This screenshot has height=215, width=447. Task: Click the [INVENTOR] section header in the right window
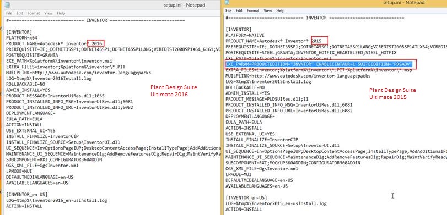(238, 30)
